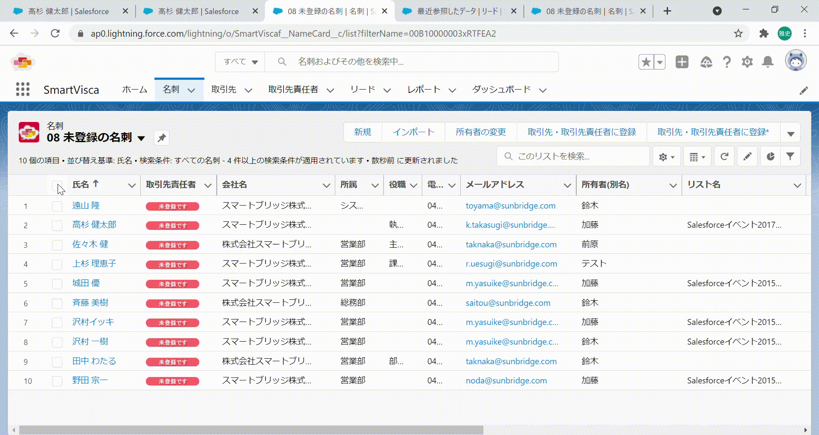
Task: Open the メールアドレス column menu
Action: [x=567, y=186]
